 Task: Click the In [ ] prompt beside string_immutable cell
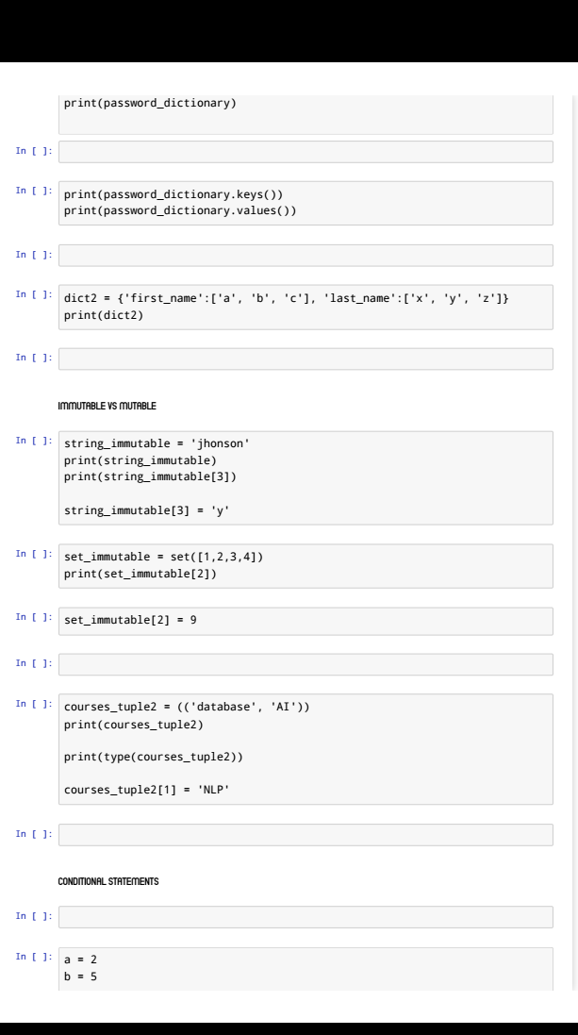click(x=34, y=441)
